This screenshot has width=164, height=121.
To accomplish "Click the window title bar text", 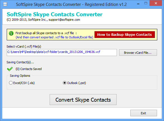I will 71,4.
